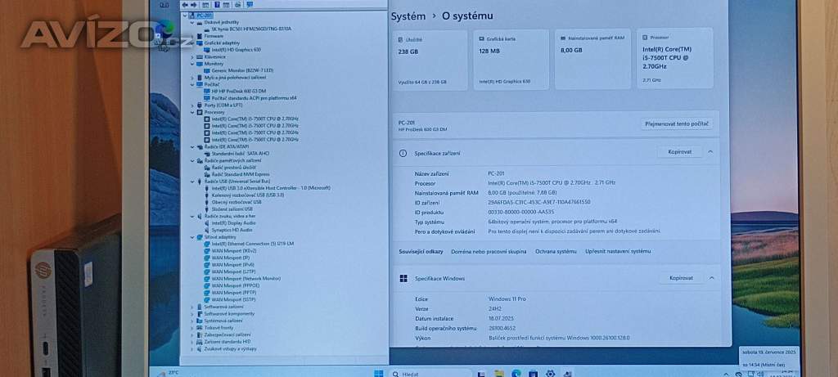
Task: Open the Windows Start menu
Action: pyautogui.click(x=378, y=374)
